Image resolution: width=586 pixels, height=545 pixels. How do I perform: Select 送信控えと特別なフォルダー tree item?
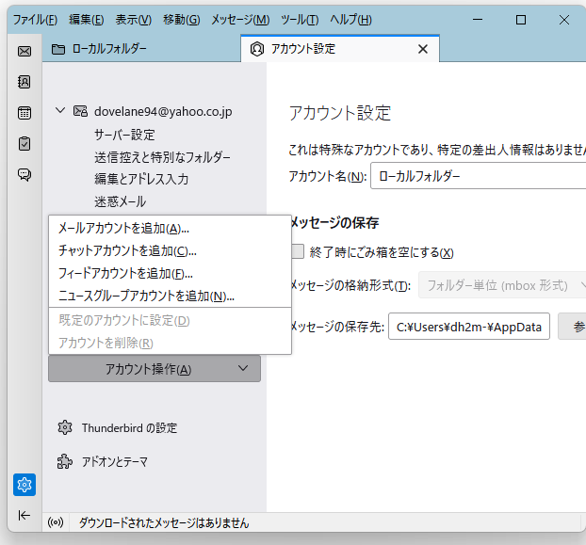162,157
